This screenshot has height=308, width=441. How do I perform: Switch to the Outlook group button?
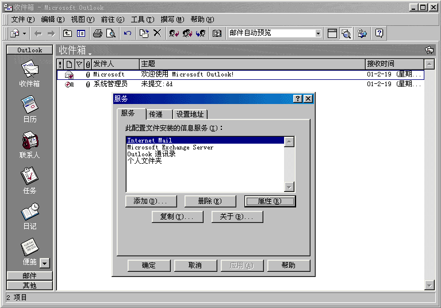point(29,50)
